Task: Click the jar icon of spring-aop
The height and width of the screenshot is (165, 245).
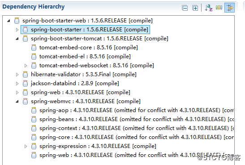Action: (34, 110)
